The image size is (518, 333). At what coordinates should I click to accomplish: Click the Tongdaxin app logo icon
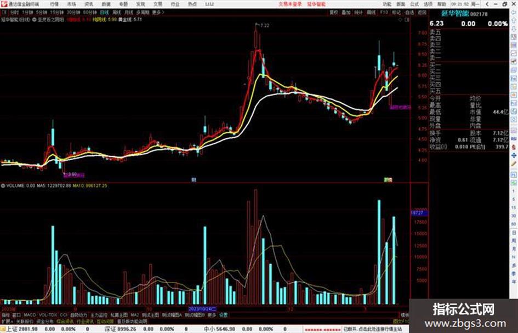tap(4, 4)
